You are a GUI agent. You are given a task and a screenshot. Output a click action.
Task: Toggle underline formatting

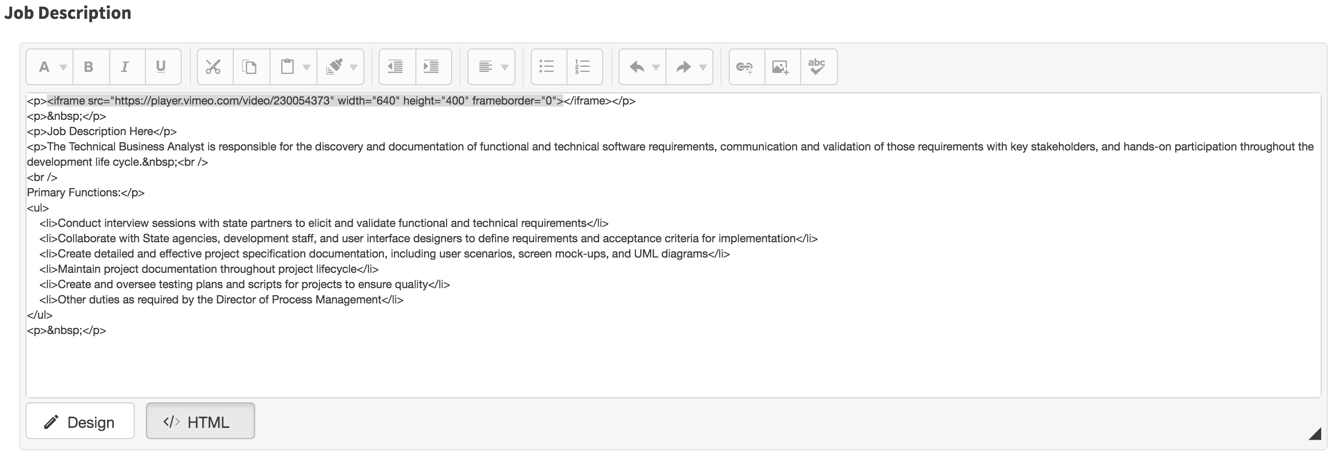[x=160, y=66]
